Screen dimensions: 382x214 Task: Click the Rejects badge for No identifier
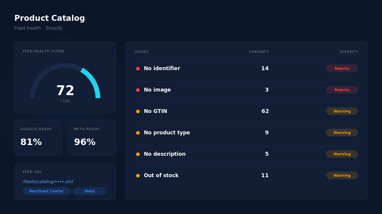pyautogui.click(x=342, y=68)
